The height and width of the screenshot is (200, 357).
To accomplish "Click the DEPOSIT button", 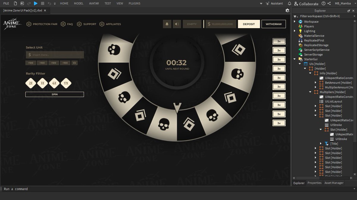I will pyautogui.click(x=249, y=24).
